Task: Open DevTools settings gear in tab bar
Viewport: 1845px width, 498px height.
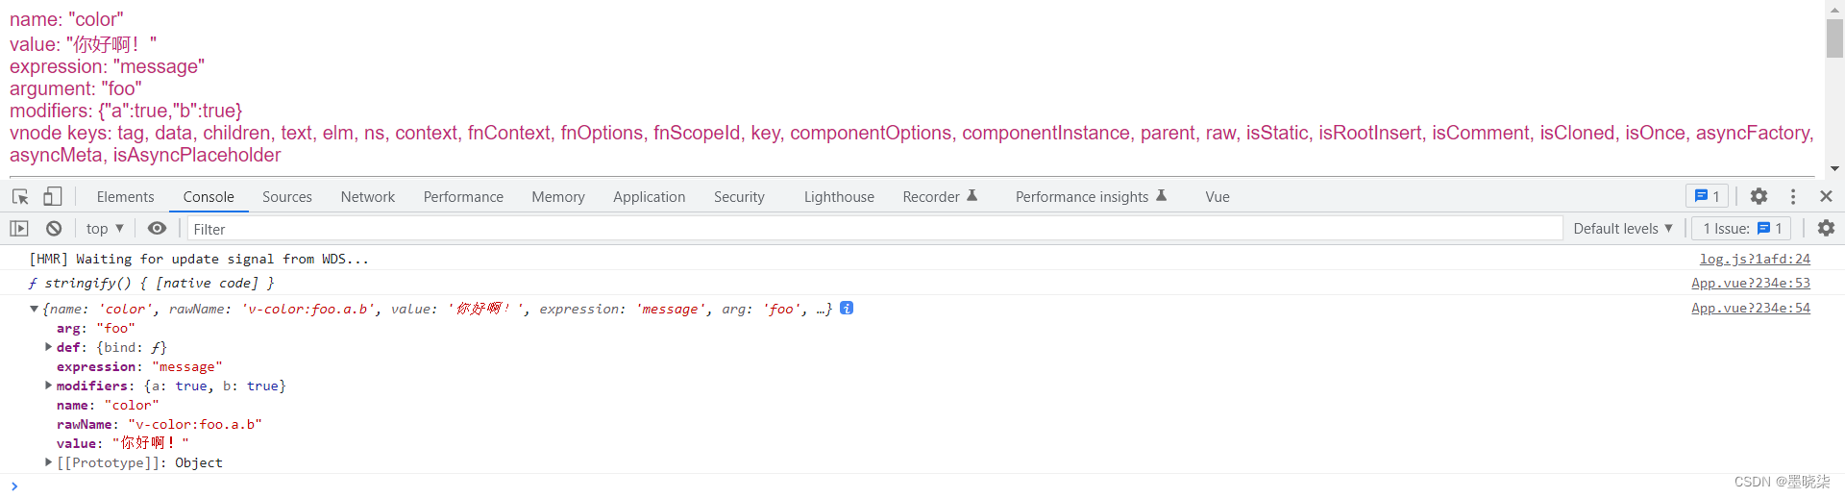Action: 1759,196
